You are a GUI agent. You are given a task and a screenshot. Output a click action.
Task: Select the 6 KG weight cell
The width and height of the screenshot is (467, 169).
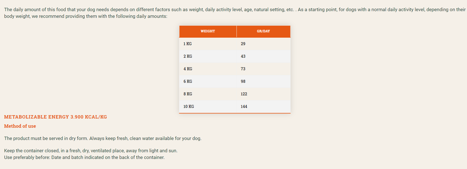point(208,81)
